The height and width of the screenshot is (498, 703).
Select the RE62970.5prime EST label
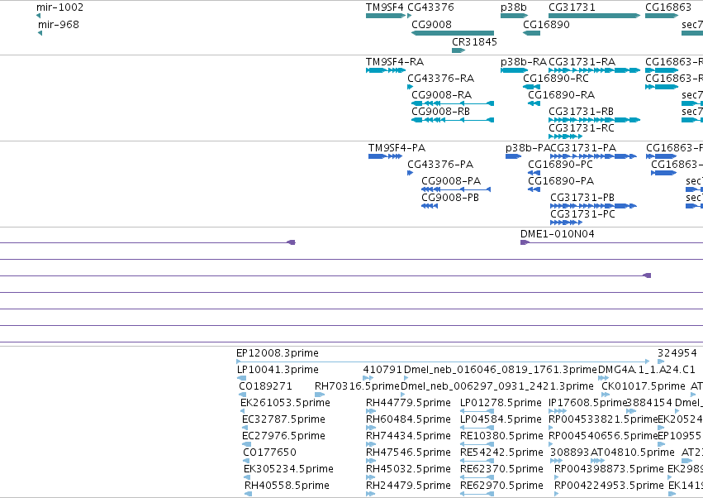point(501,486)
